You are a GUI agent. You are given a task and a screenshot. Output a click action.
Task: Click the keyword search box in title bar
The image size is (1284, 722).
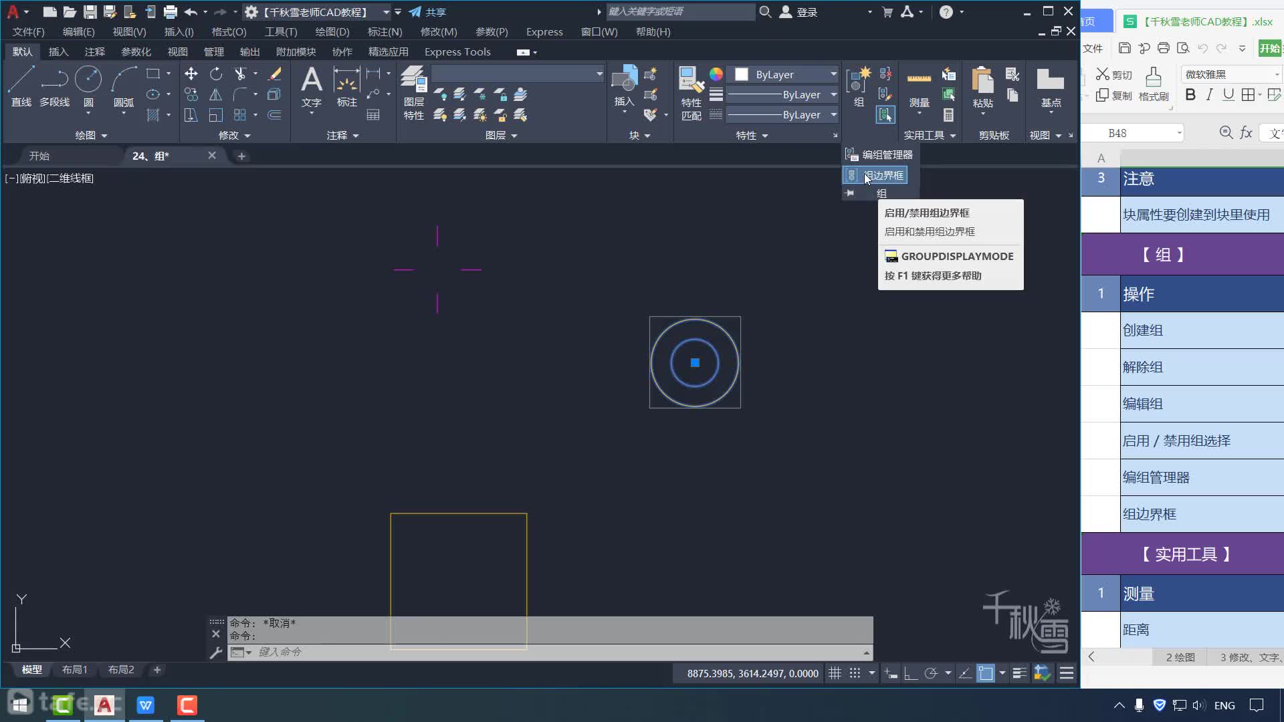click(681, 11)
